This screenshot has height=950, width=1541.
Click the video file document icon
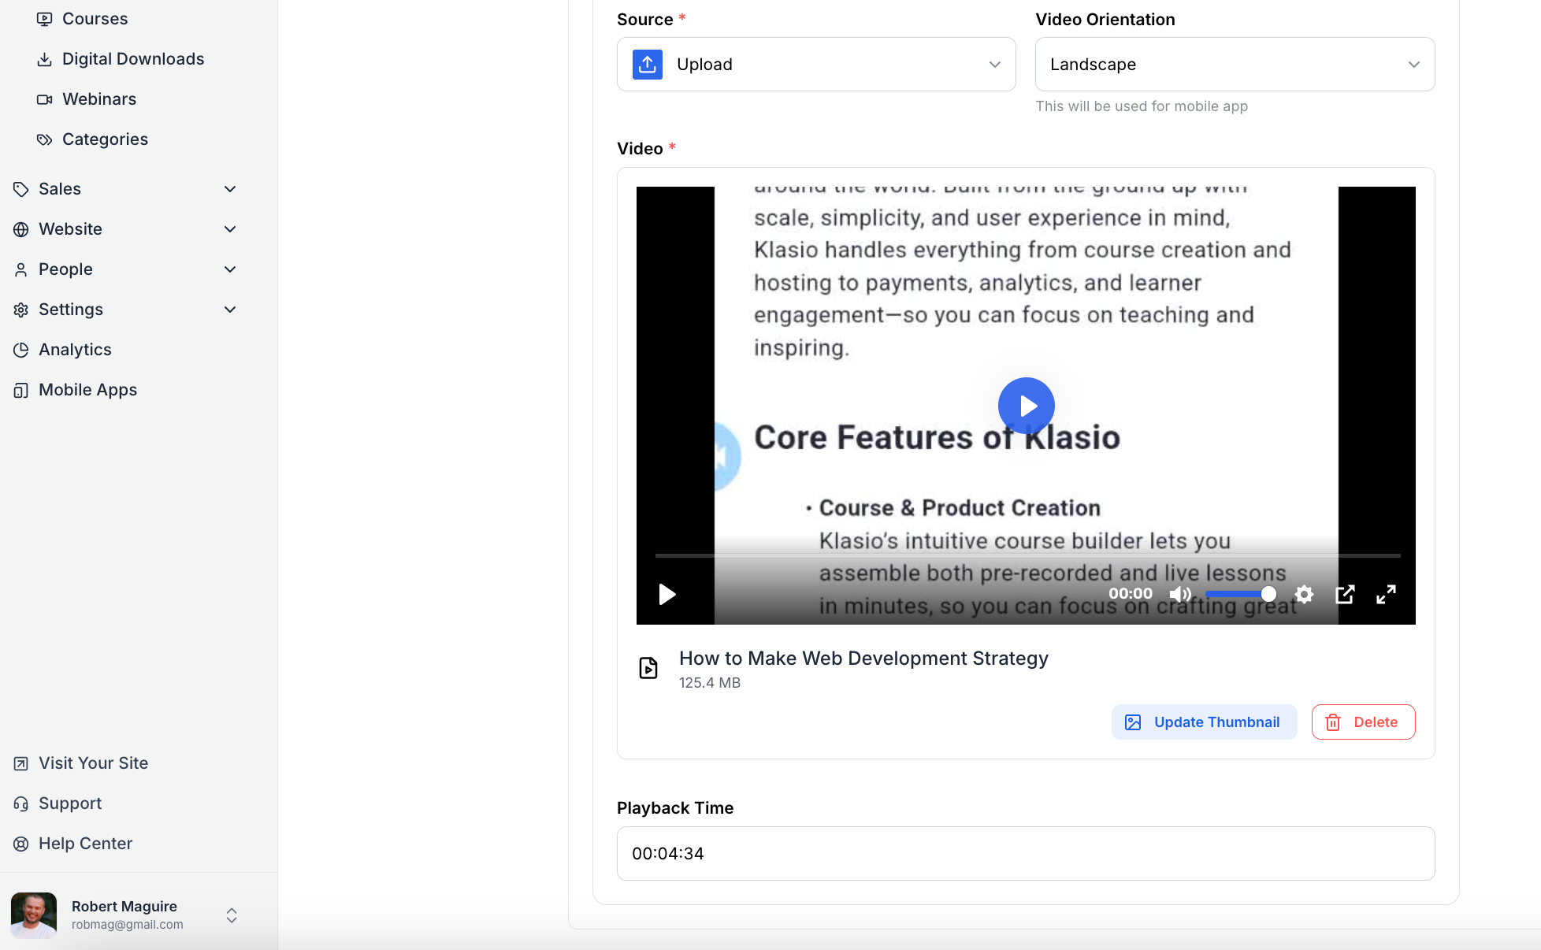pyautogui.click(x=648, y=668)
